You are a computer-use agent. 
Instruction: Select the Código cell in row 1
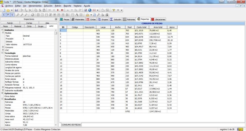click(x=75, y=30)
